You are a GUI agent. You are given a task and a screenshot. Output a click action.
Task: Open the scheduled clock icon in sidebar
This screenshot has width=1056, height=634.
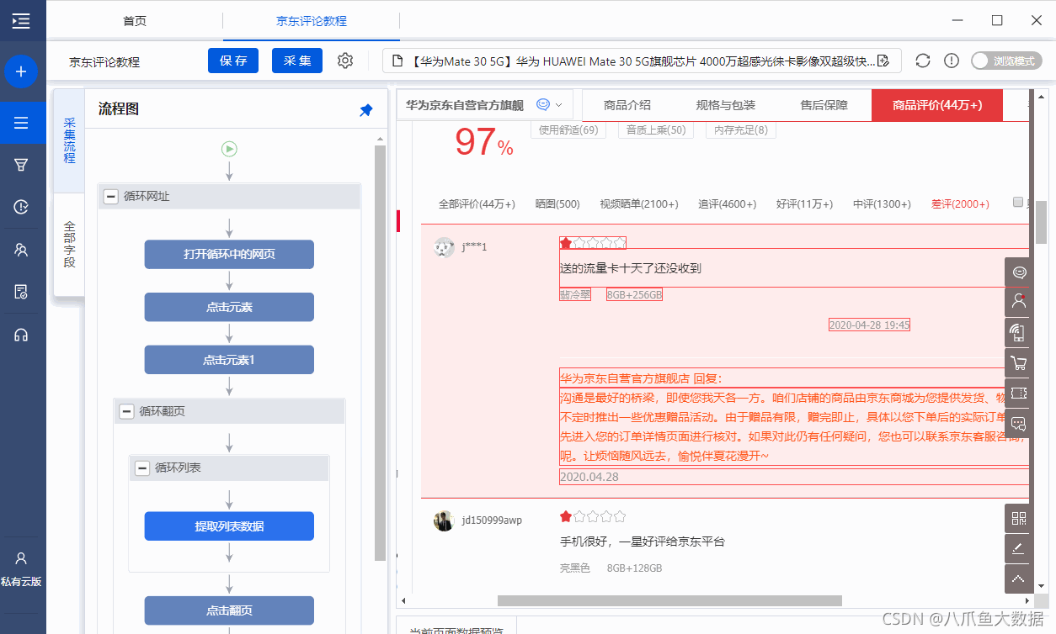tap(21, 207)
